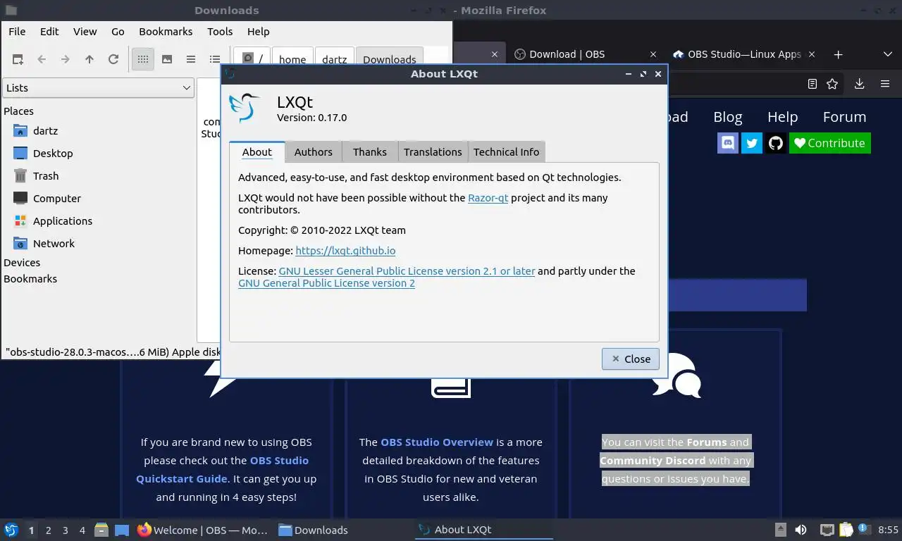902x541 pixels.
Task: Open the Razor-qt project link
Action: [x=488, y=198]
